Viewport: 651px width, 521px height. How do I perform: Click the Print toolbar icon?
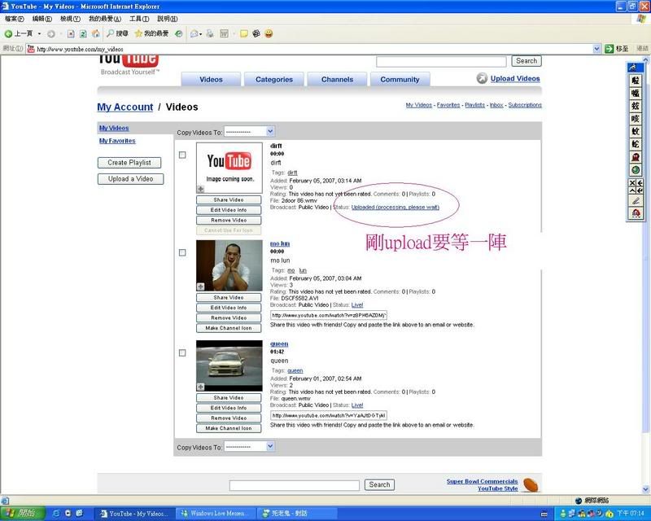(x=210, y=33)
